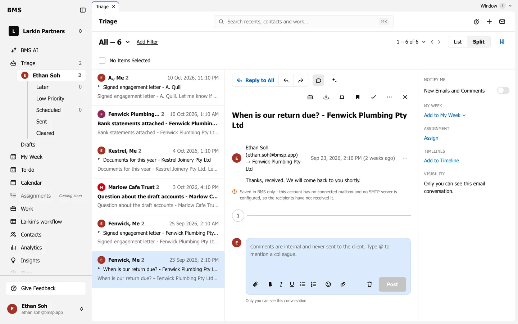The height and width of the screenshot is (324, 518).
Task: Open Larkin's workflow in sidebar
Action: (41, 222)
